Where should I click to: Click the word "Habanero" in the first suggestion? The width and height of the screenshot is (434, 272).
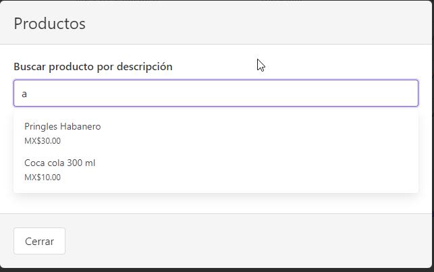(80, 126)
